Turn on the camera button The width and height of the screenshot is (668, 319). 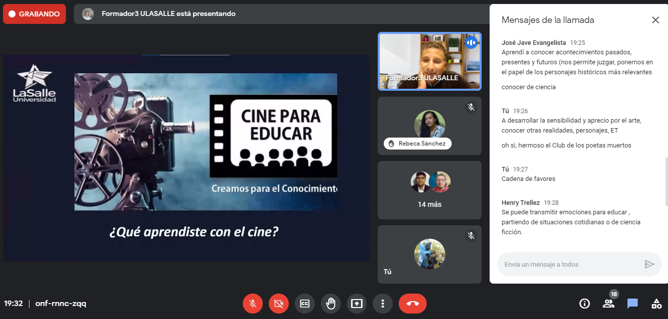[279, 303]
